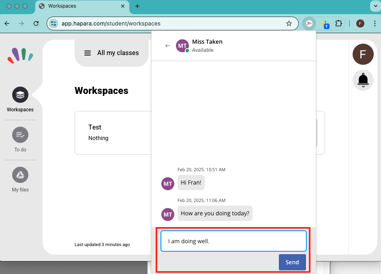
Task: Expand the tab search dropdown arrow
Action: [375, 6]
